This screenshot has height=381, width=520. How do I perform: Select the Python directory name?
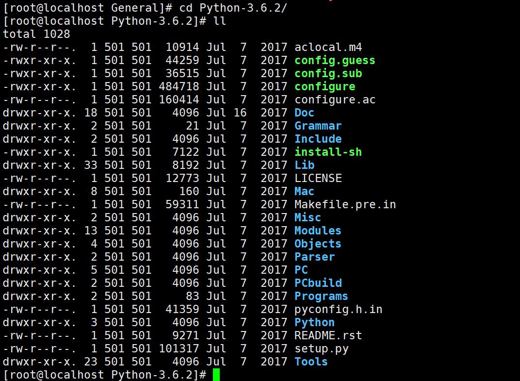tap(315, 323)
